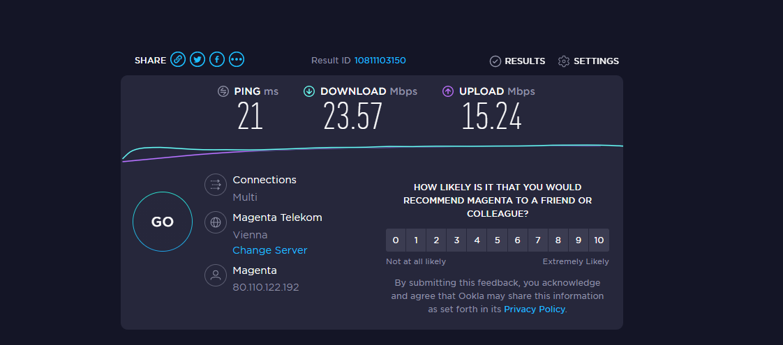This screenshot has height=345, width=783.
Task: Click Change Server link
Action: [269, 250]
